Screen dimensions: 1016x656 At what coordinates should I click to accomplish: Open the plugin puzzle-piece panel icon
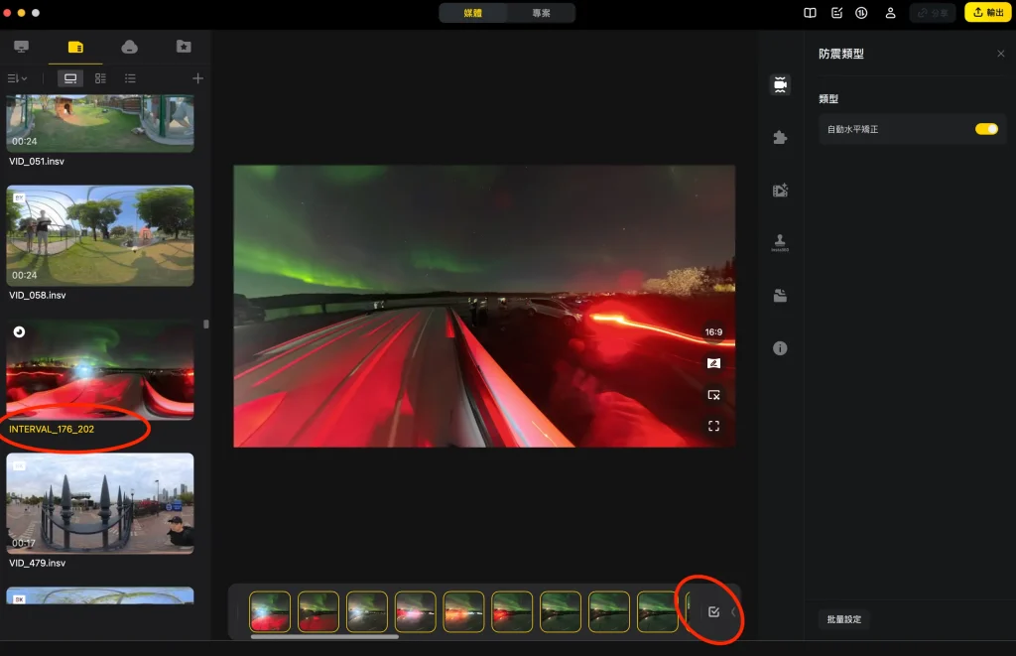[780, 138]
